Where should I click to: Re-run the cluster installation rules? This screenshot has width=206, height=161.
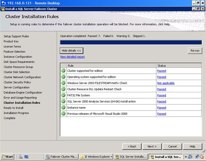195,51
